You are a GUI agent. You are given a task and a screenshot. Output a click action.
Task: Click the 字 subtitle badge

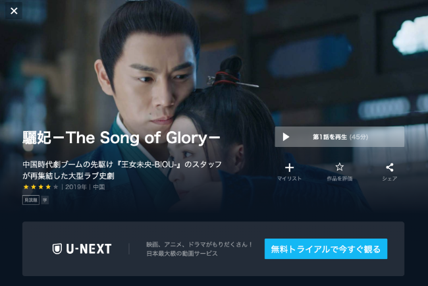[x=45, y=200]
